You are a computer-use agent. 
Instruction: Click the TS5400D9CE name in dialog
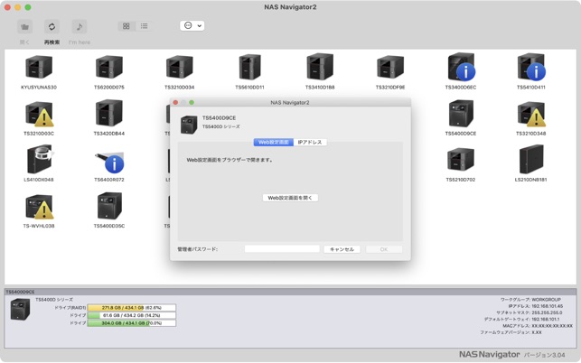(219, 117)
